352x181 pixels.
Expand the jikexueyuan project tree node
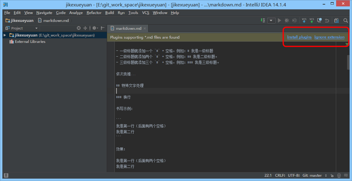click(x=5, y=35)
